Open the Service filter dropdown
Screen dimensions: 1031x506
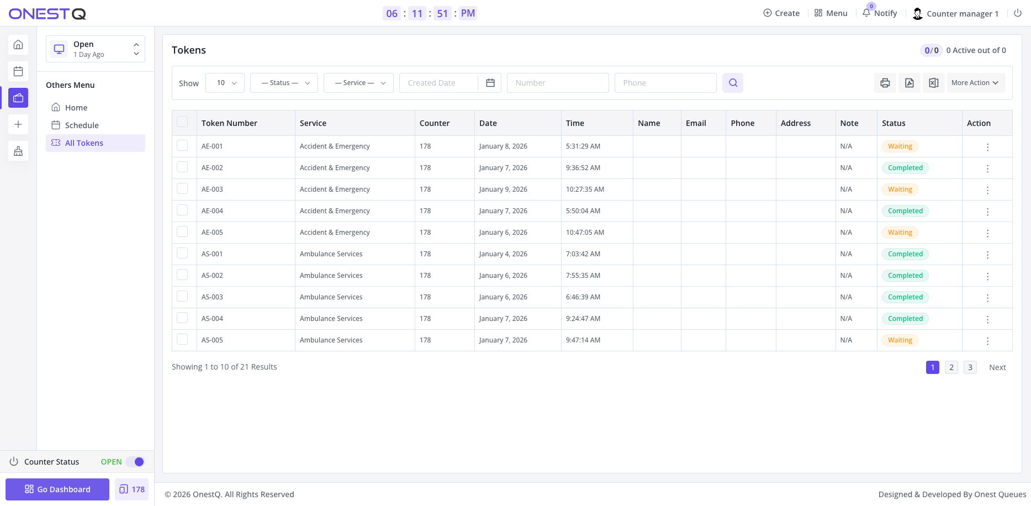point(358,83)
